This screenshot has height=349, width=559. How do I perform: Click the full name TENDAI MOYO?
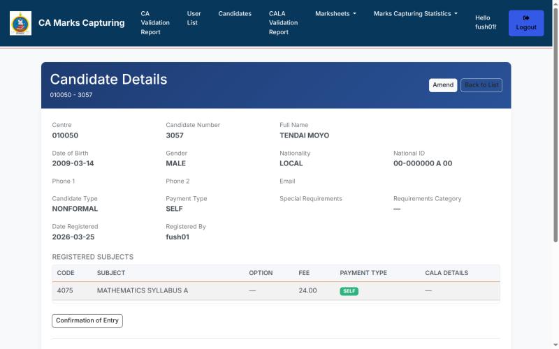[305, 135]
